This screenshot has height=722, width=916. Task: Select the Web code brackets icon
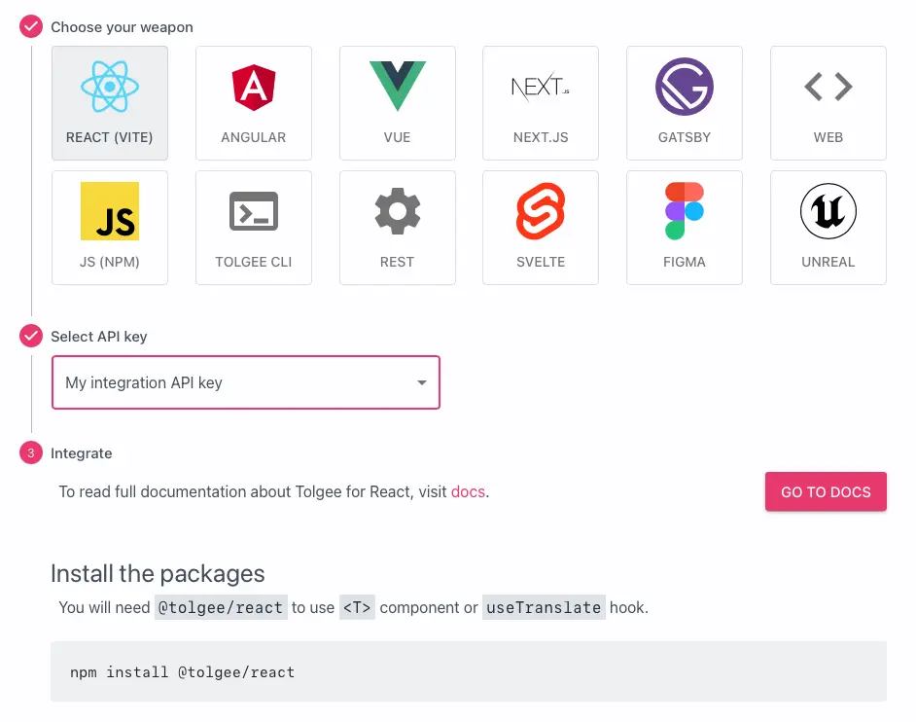point(828,88)
